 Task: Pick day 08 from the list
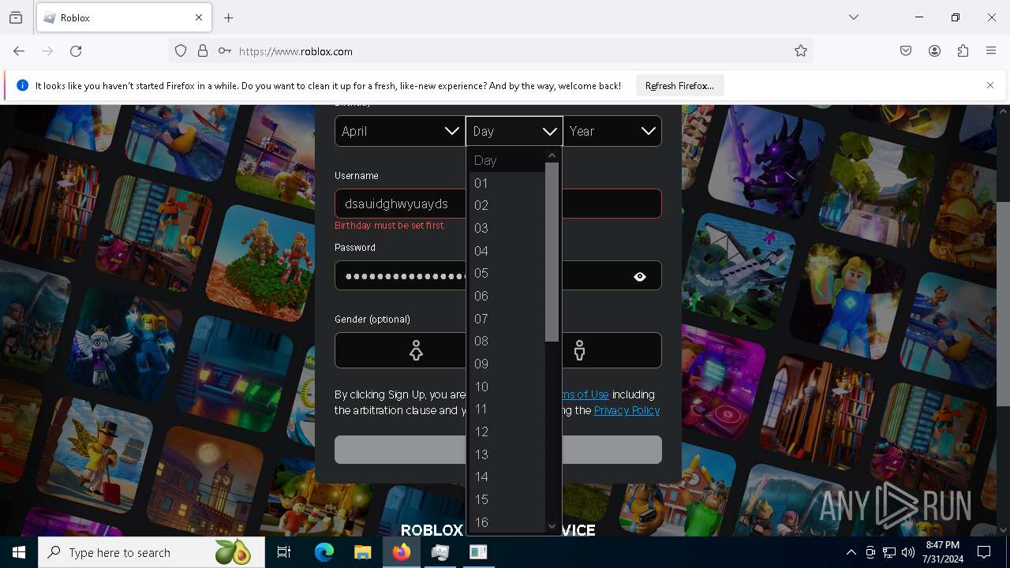coord(507,341)
